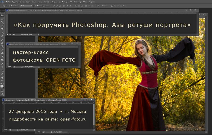212x135 pixels.
Task: Open status arrow in the мастер-класс document window
Action: [x=39, y=67]
